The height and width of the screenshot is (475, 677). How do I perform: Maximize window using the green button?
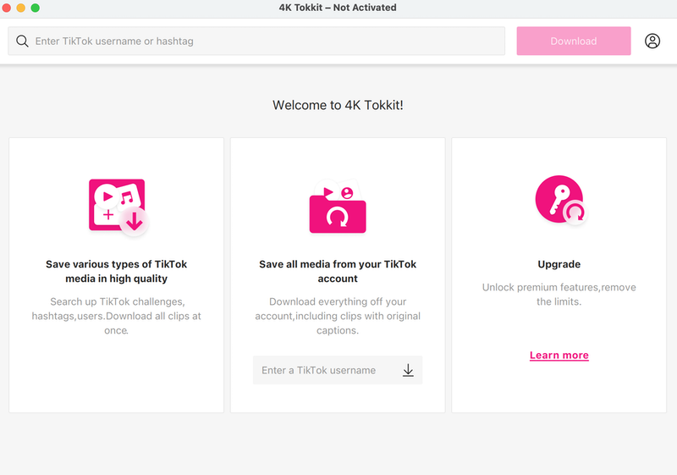[x=36, y=8]
